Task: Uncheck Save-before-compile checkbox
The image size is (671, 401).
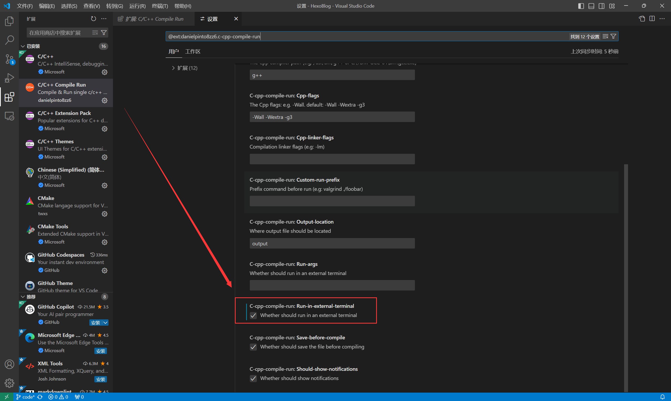Action: pos(253,347)
